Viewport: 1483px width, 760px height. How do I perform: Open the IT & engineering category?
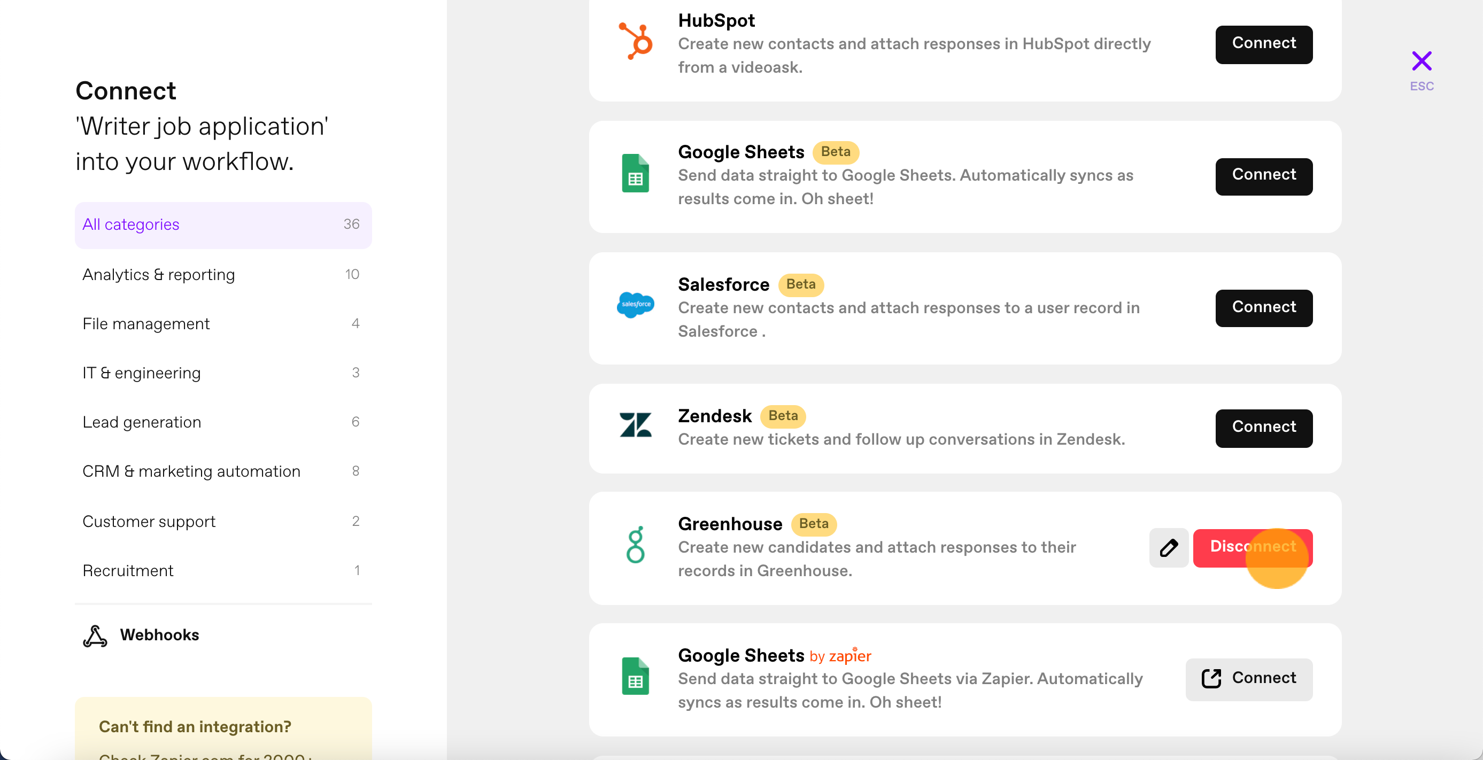(x=223, y=373)
